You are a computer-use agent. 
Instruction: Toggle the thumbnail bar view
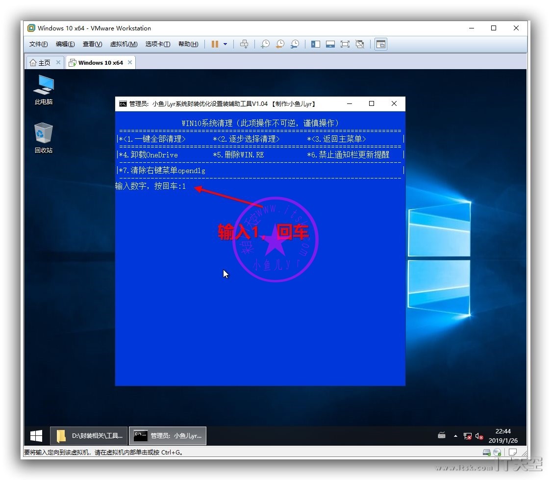point(330,44)
